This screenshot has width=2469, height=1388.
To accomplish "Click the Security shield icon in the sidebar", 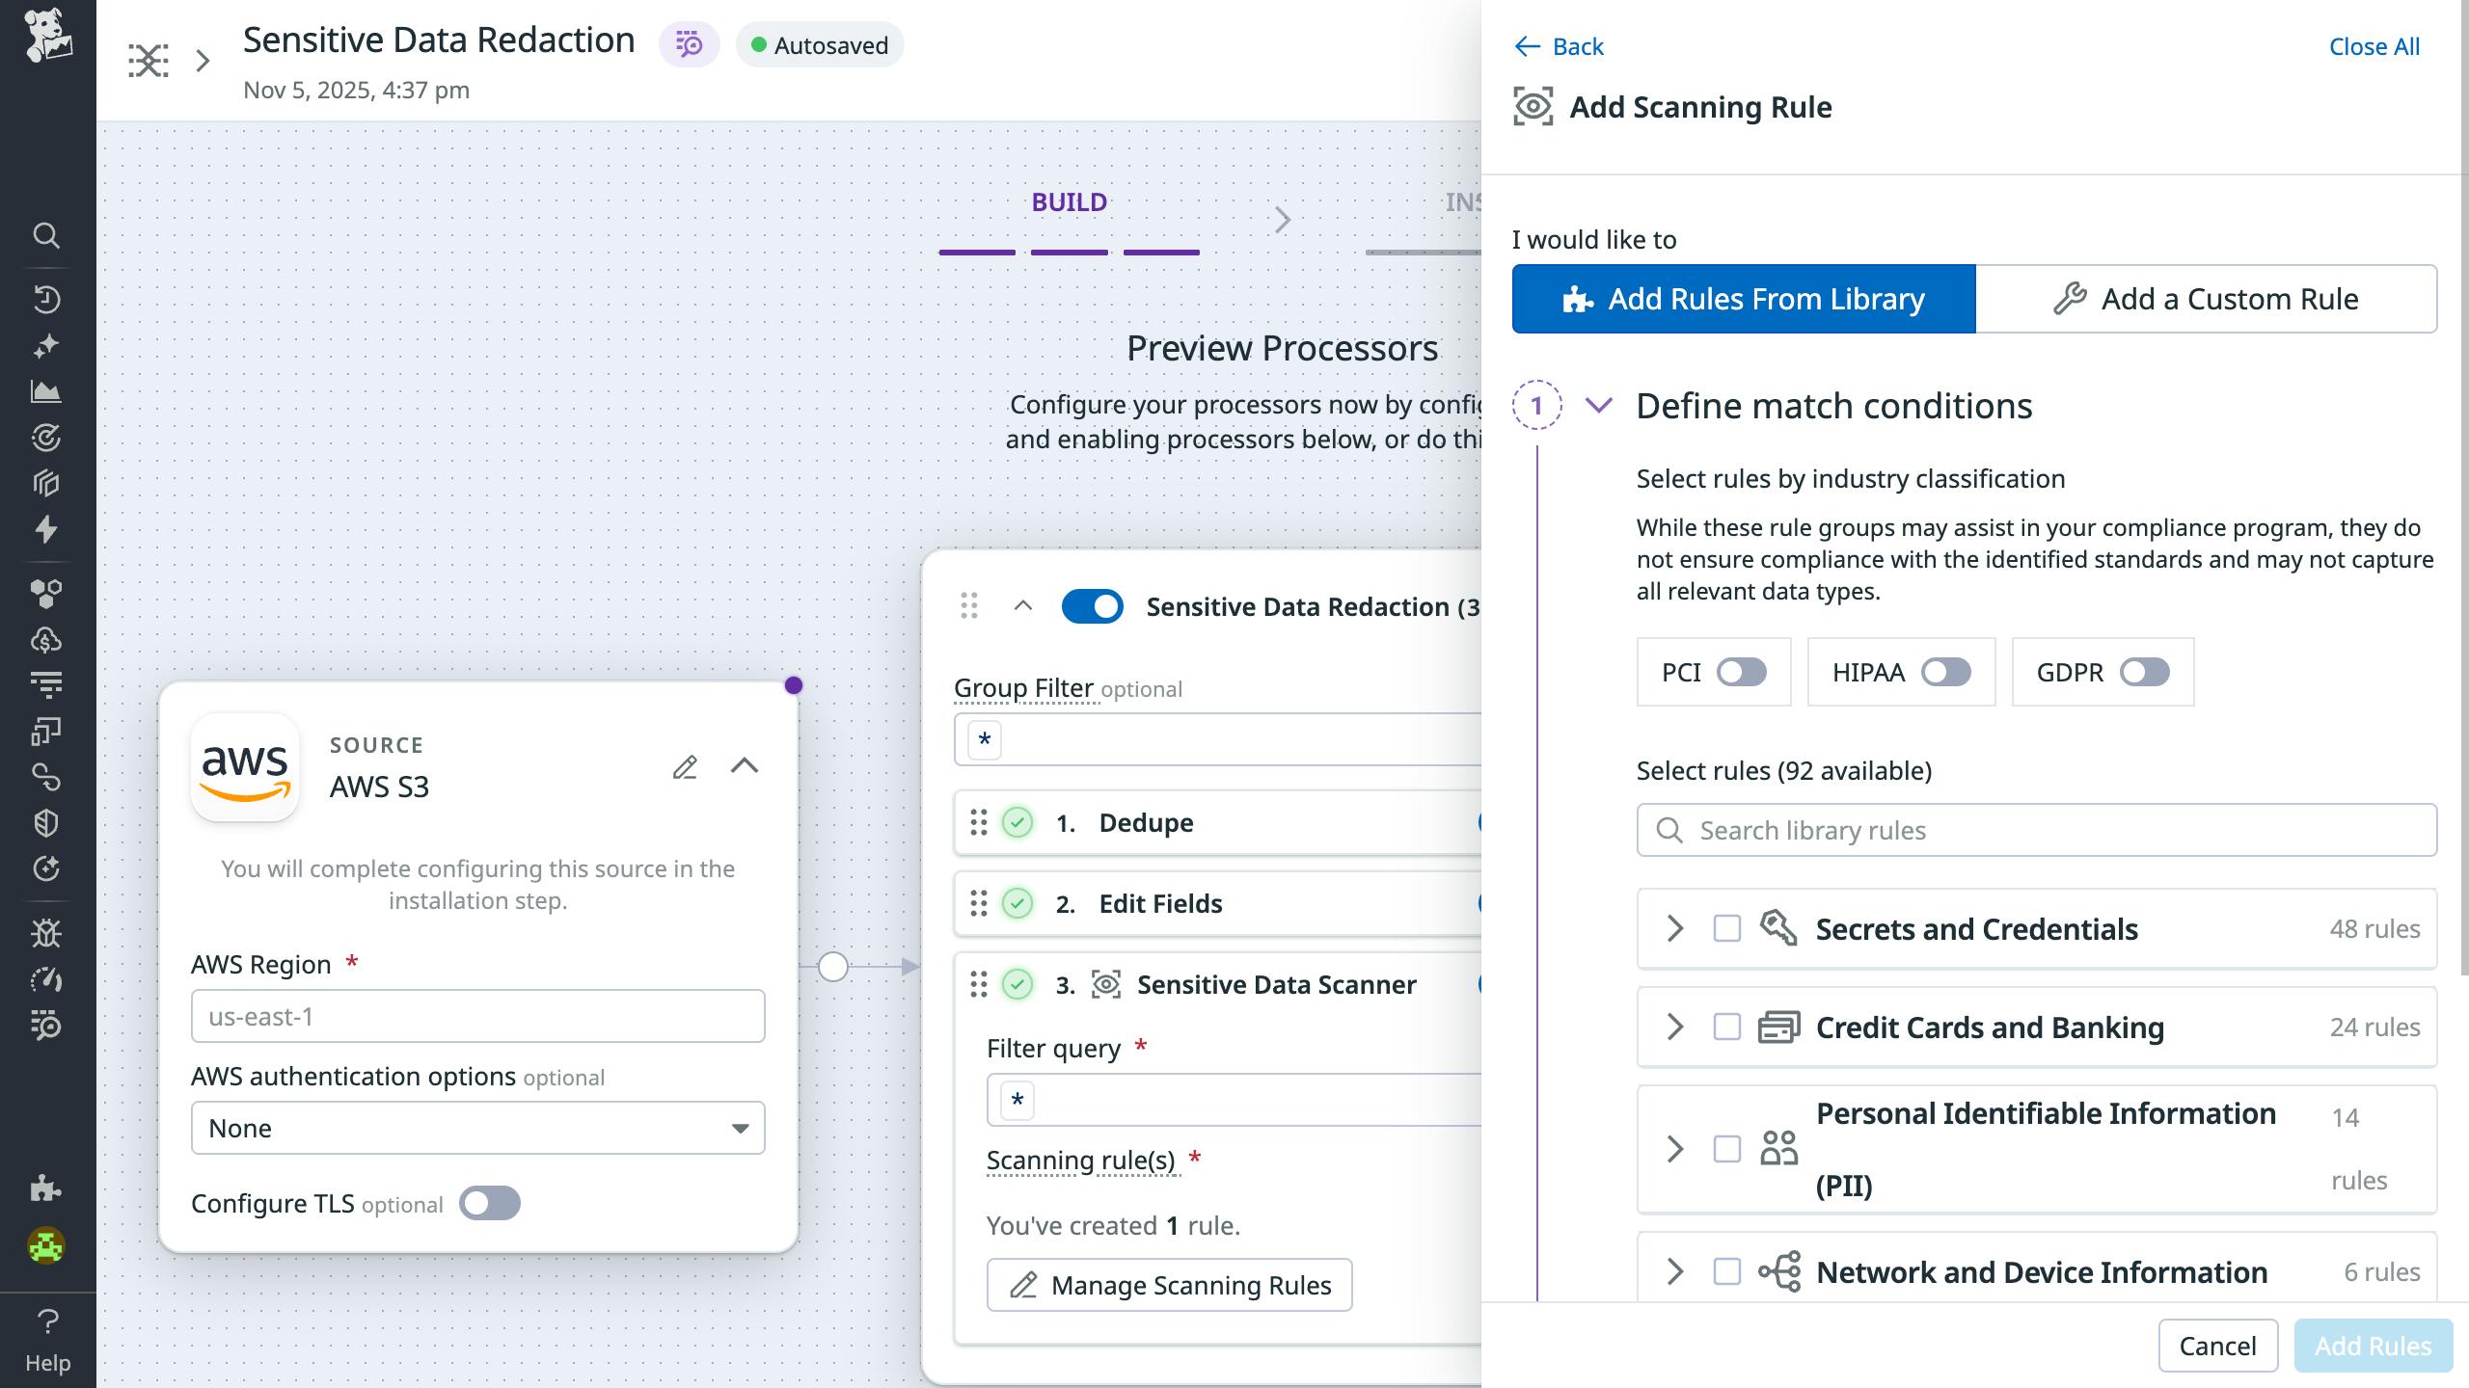I will (47, 822).
